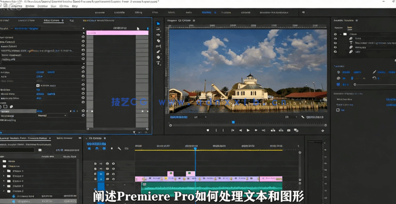This screenshot has height=204, width=396.
Task: Open the Comparison View button
Action: coord(296,130)
